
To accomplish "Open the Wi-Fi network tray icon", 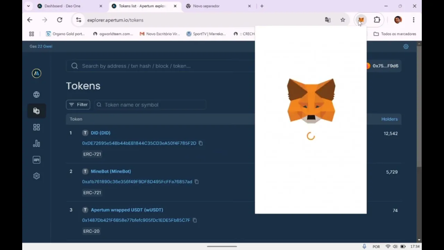I will 388,247.
